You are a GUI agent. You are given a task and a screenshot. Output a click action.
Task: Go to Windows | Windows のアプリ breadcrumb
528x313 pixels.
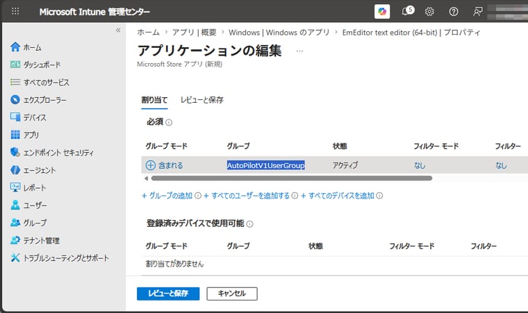point(279,33)
